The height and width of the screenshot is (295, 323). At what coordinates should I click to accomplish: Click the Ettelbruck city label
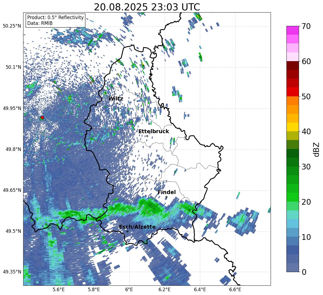(154, 132)
